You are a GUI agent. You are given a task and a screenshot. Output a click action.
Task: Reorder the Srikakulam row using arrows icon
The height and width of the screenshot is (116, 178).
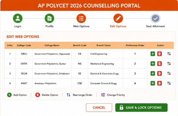click(169, 73)
